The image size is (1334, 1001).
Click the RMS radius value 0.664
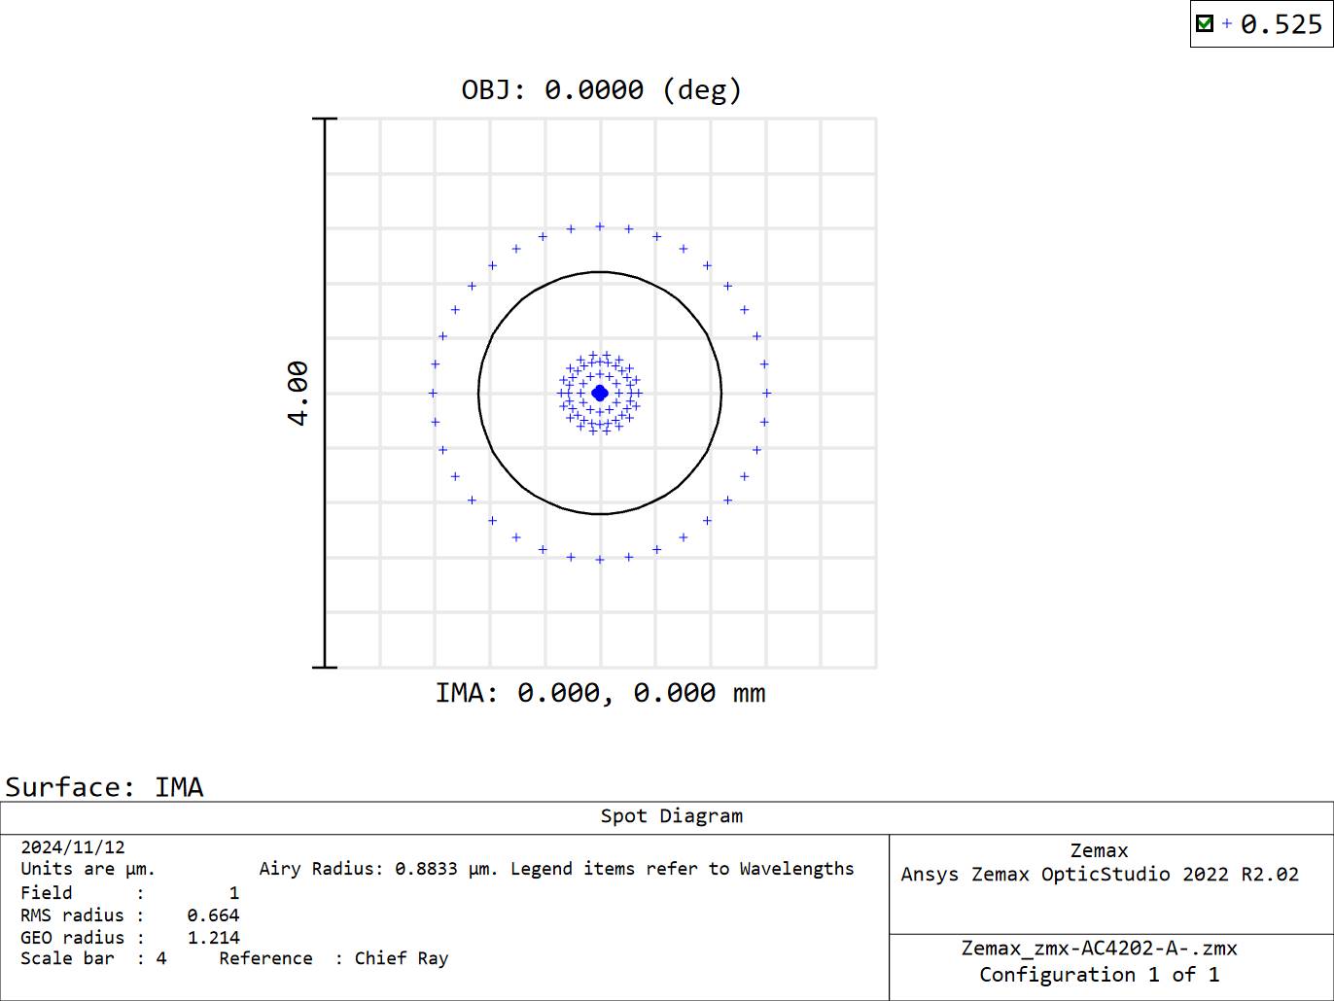tap(213, 915)
